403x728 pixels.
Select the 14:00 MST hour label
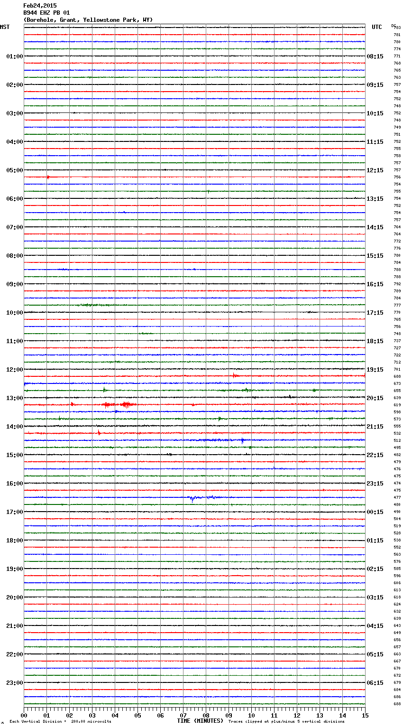point(15,427)
